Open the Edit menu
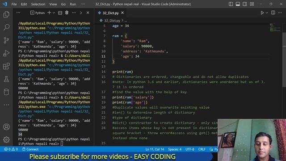286x161 pixels. pyautogui.click(x=24, y=4)
